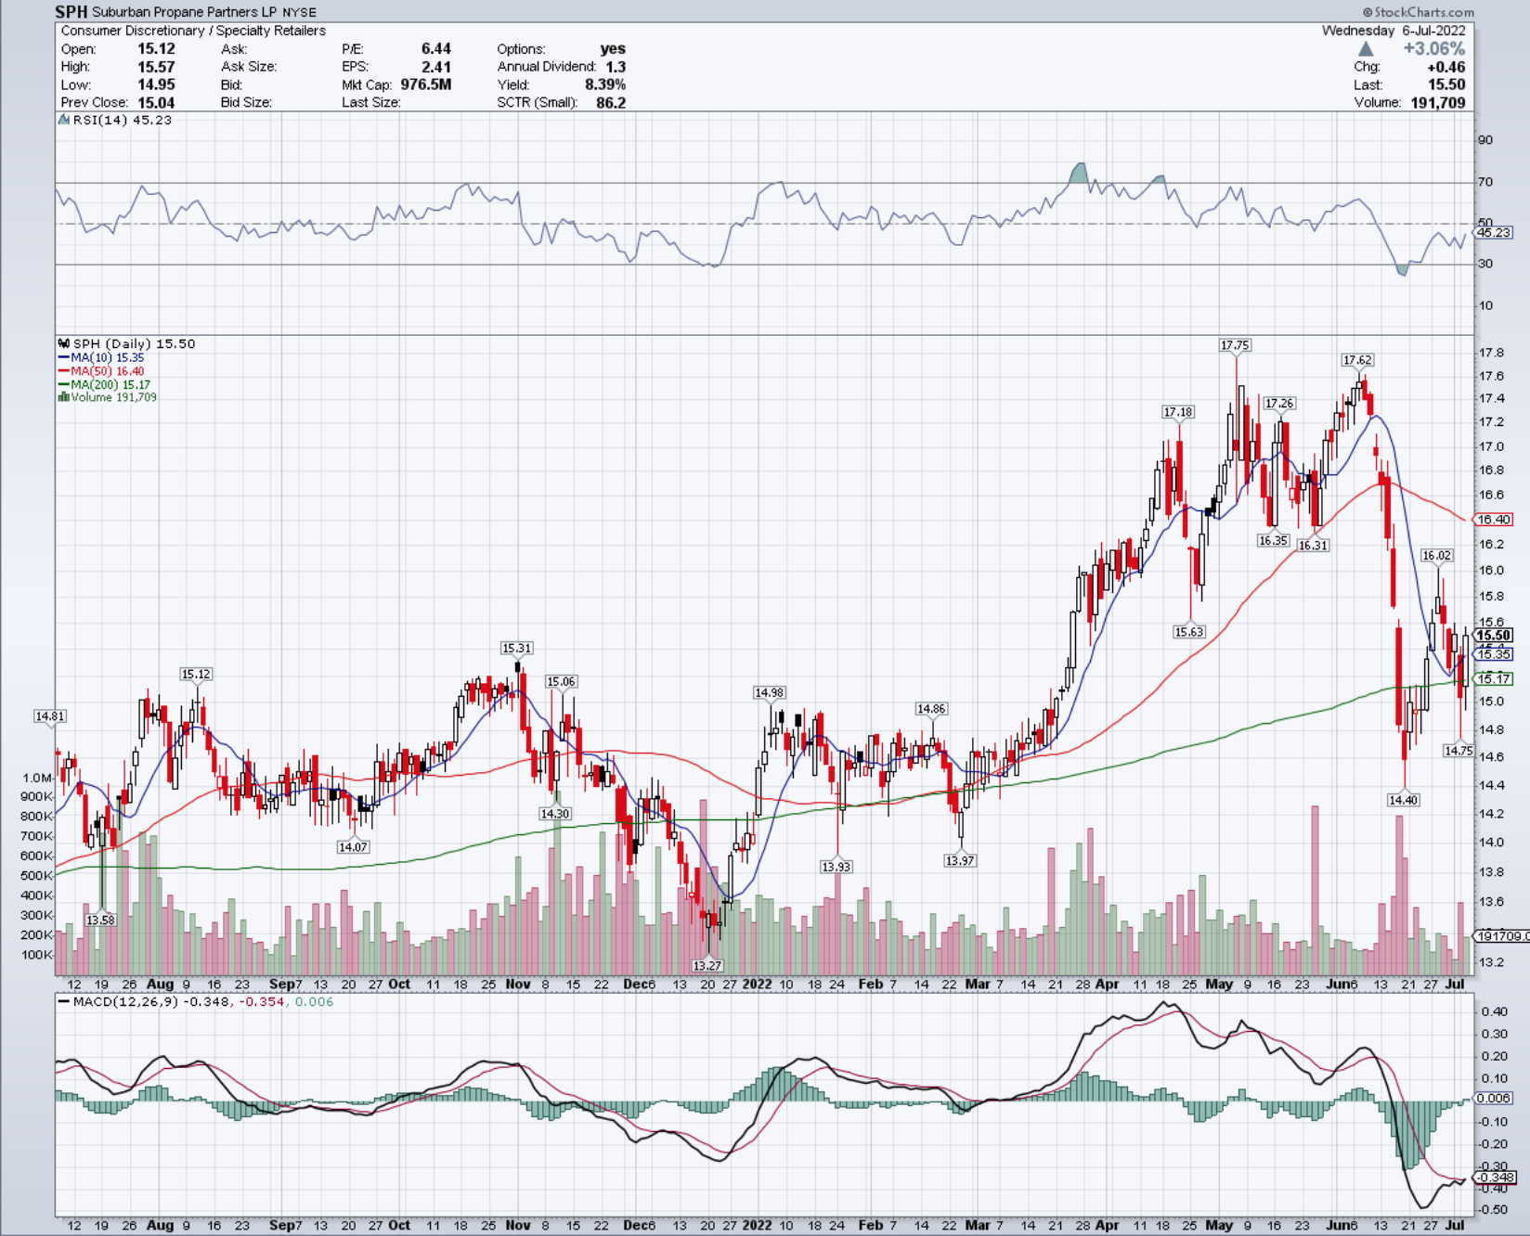This screenshot has width=1530, height=1236.
Task: Click the 16.40 MA(50) axis tag
Action: (1494, 520)
